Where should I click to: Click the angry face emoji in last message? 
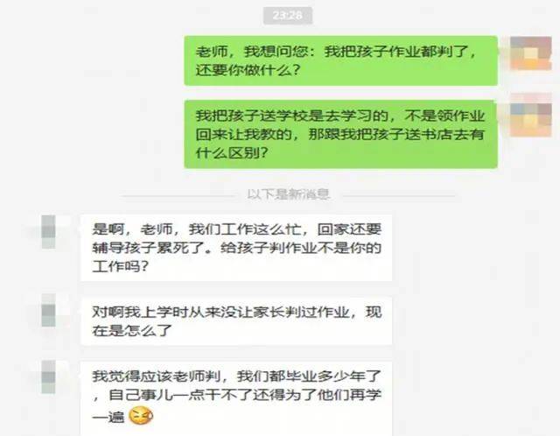click(x=141, y=416)
